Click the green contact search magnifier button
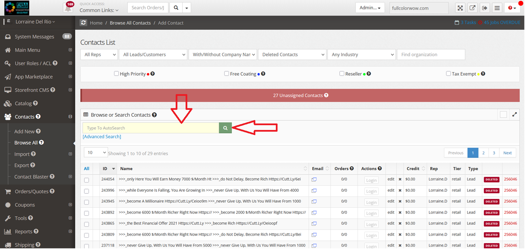 pyautogui.click(x=225, y=128)
